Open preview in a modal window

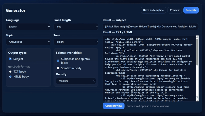coord(113,106)
